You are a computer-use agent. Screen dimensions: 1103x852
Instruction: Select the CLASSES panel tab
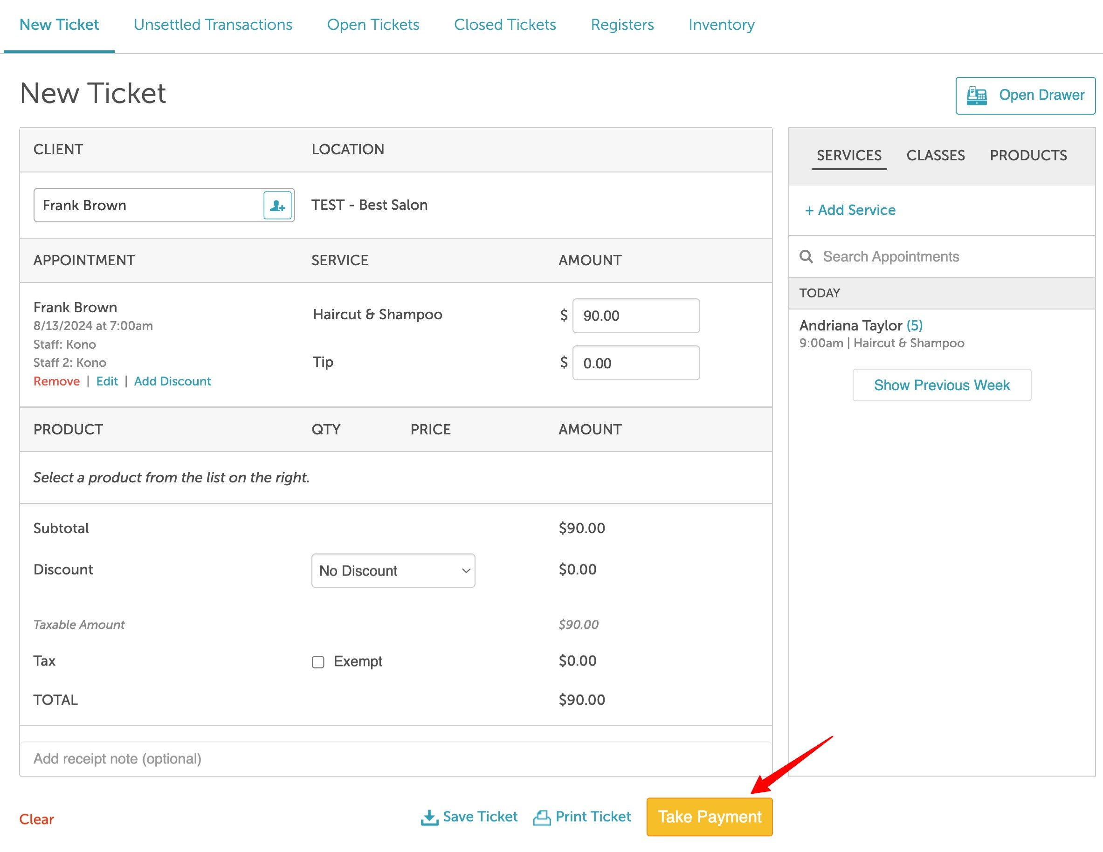(935, 156)
